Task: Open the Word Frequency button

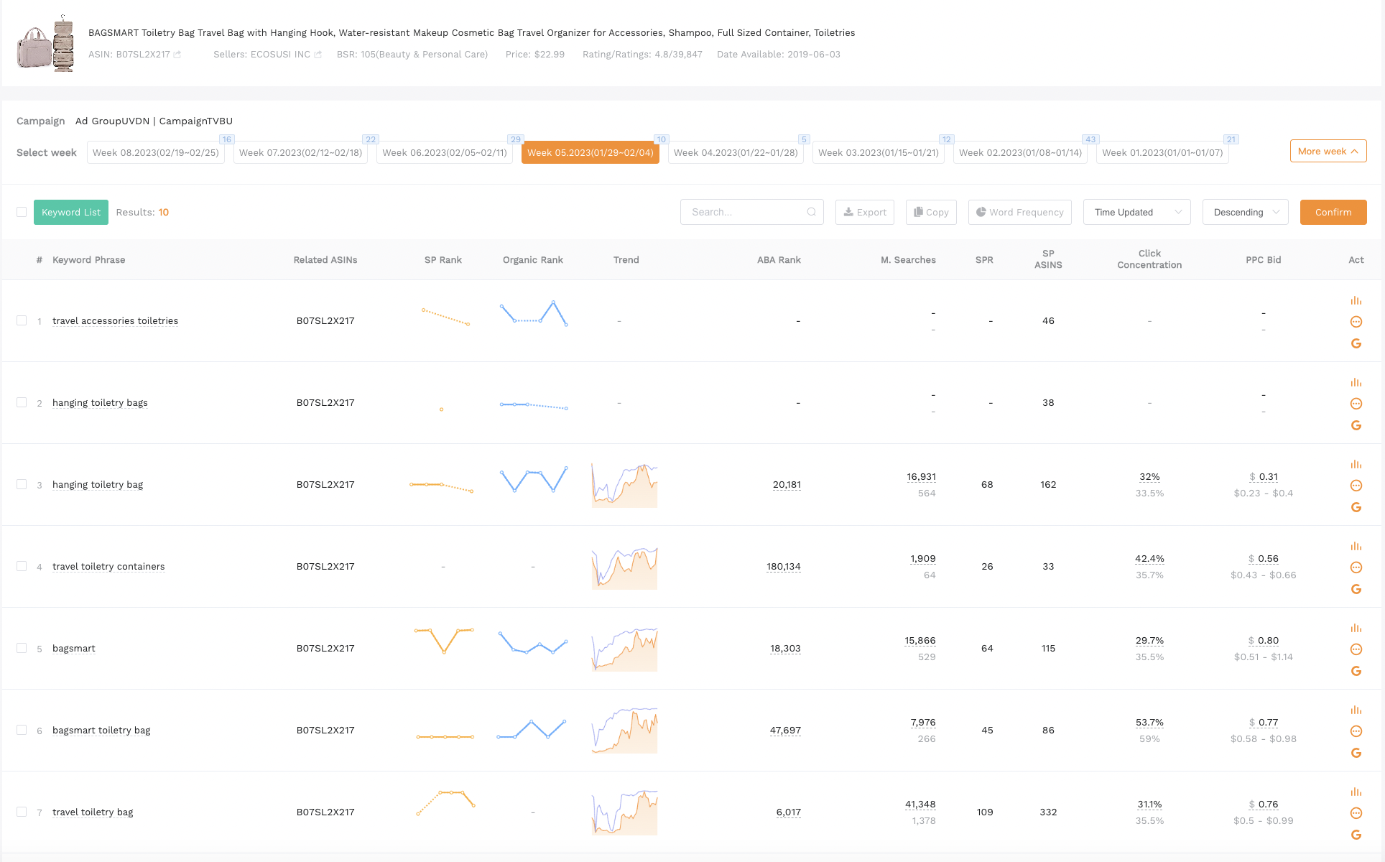Action: 1020,212
